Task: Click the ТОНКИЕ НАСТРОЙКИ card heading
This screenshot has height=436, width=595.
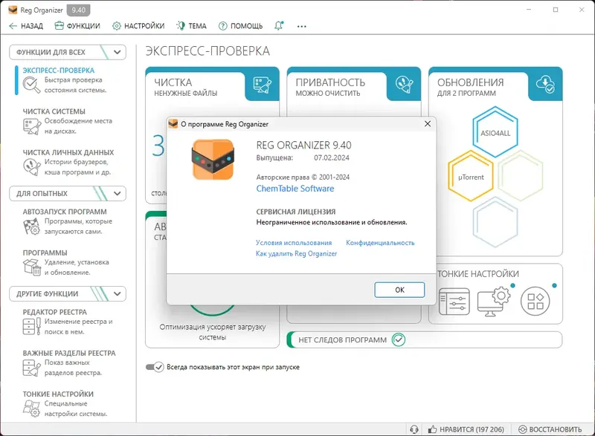Action: coord(478,274)
